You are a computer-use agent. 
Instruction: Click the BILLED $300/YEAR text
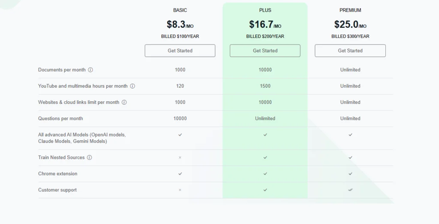coord(350,36)
